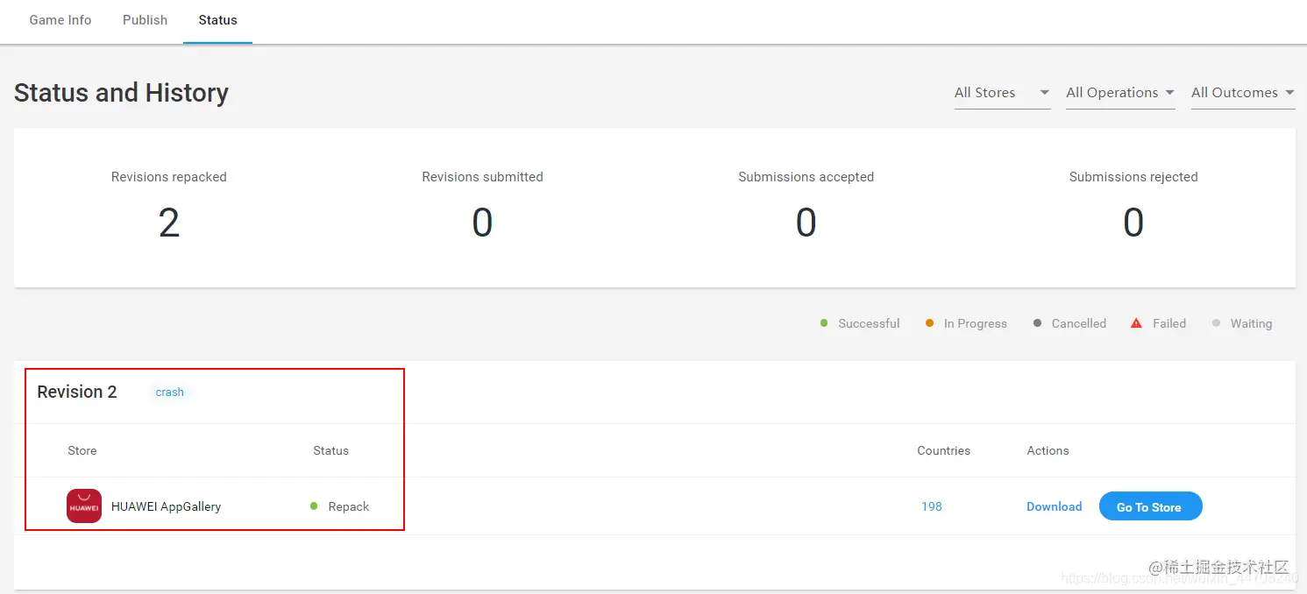Click the Repack status text
The image size is (1307, 594).
[349, 506]
